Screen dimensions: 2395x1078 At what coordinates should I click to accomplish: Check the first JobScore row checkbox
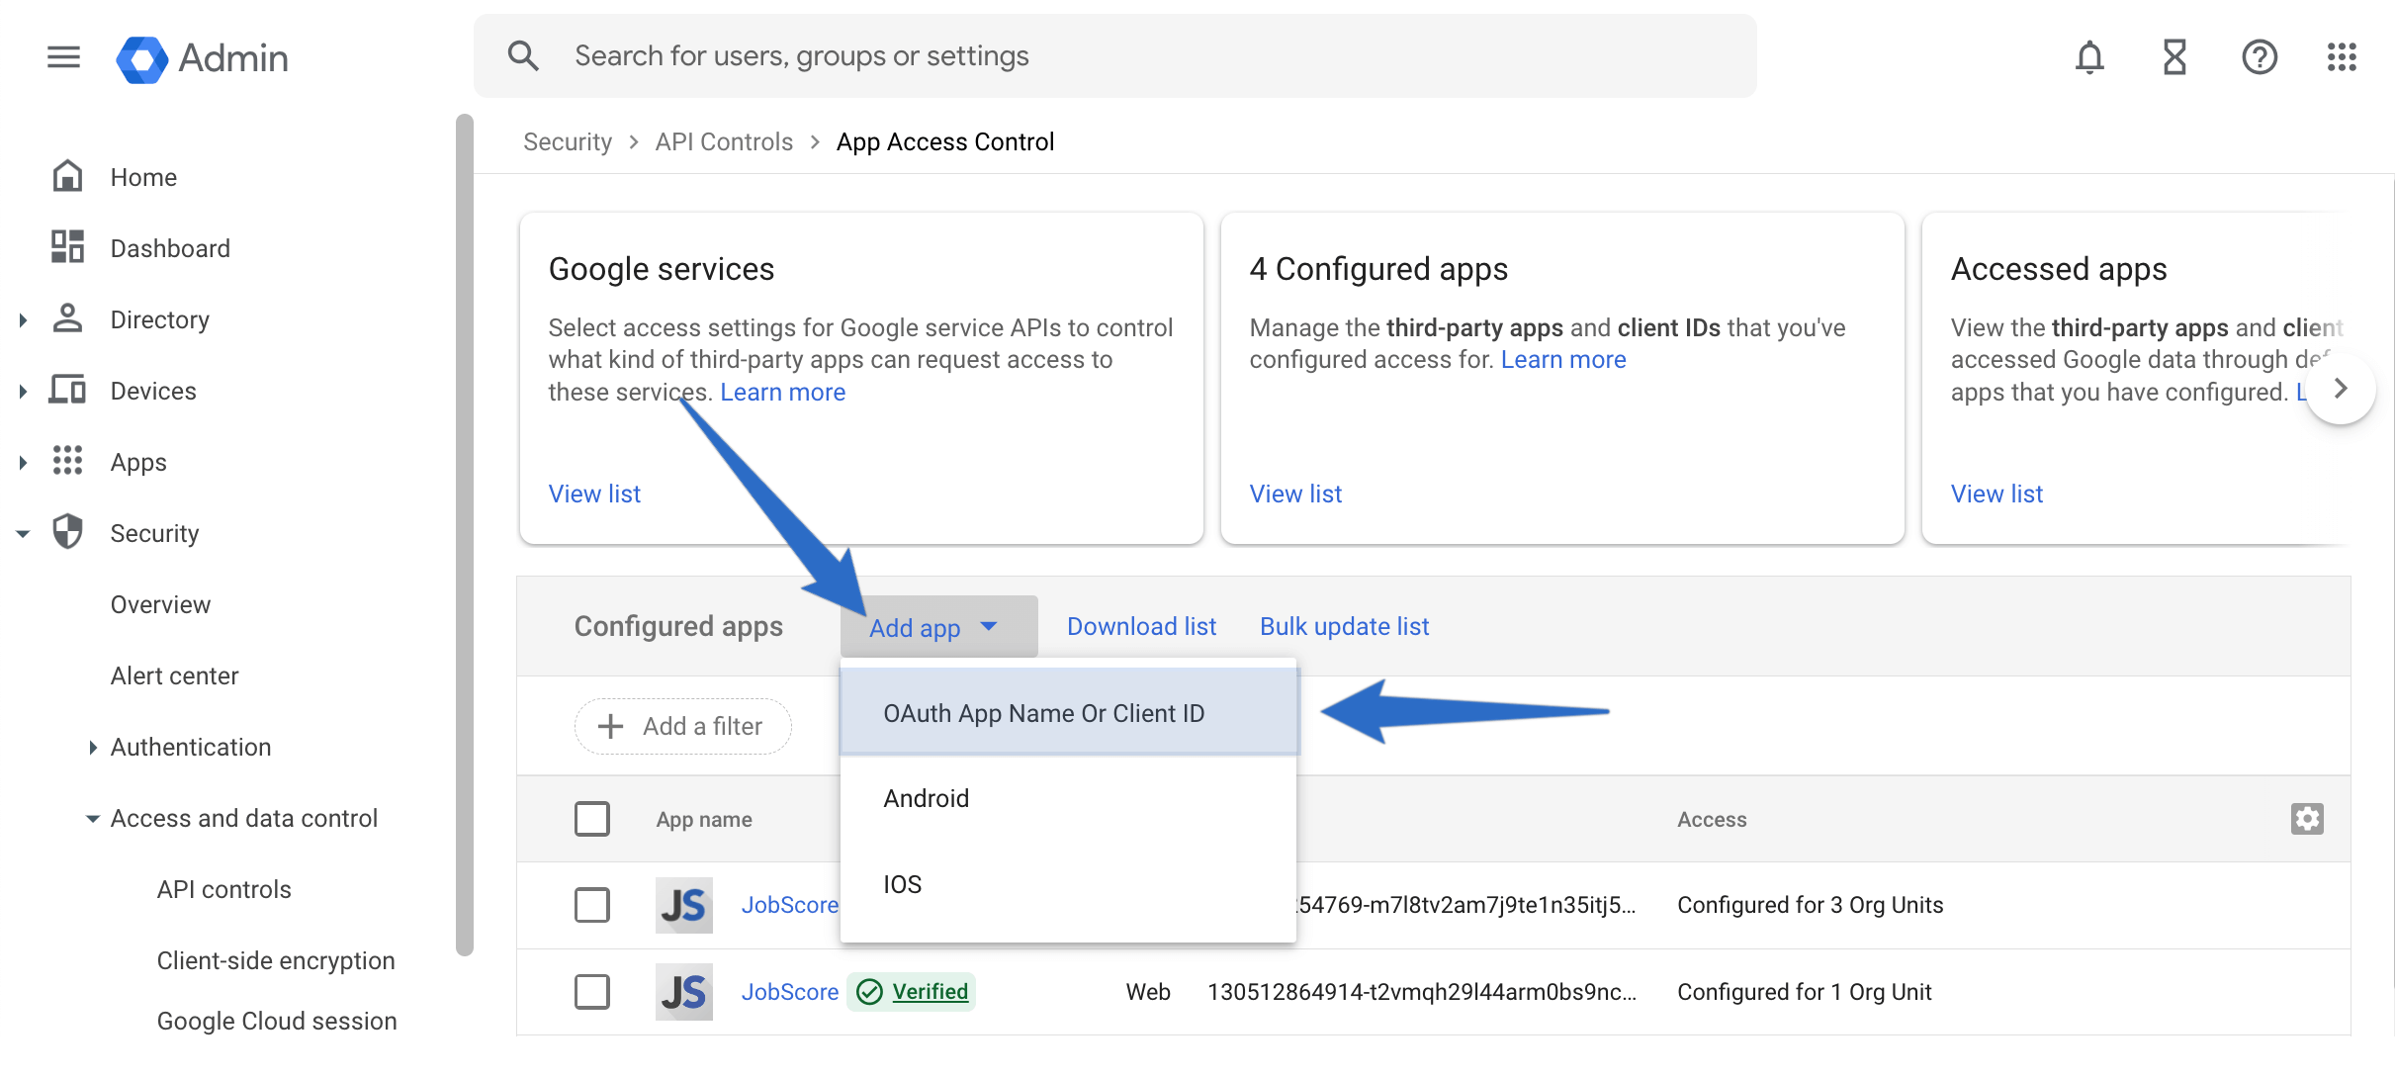pos(592,905)
